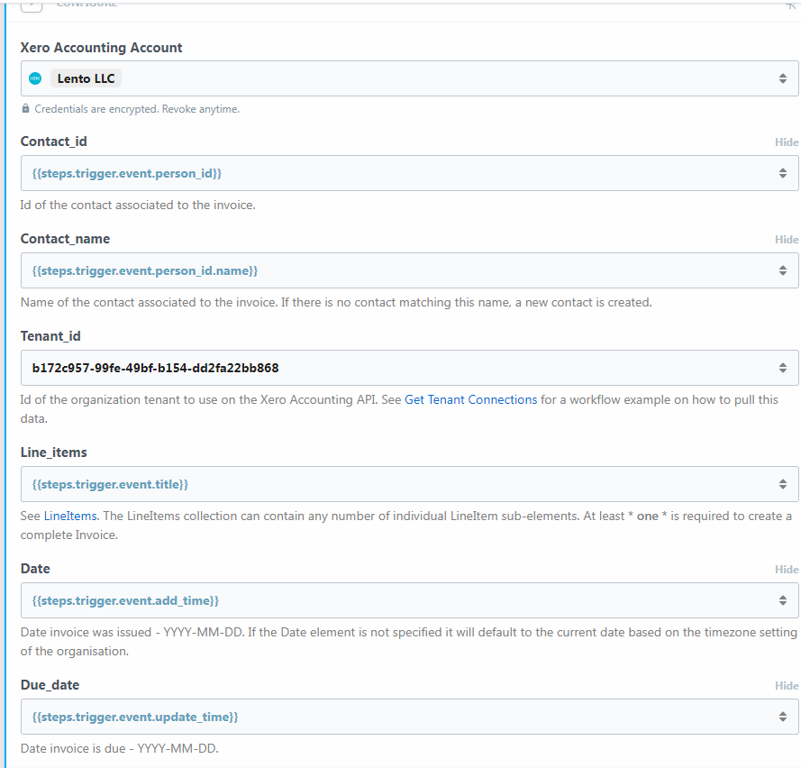Viewport: 801px width, 768px height.
Task: Click the Due_date label
Action: coord(50,685)
